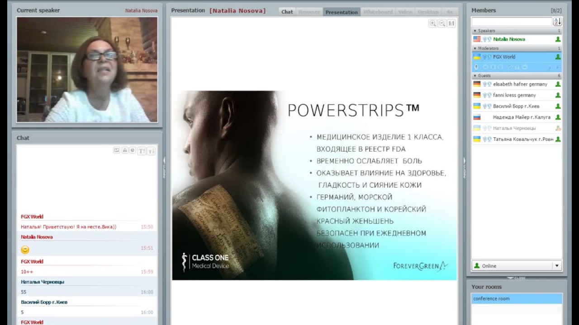Collapse the right Members panel handle
Viewport: 579px width, 325px height.
pyautogui.click(x=464, y=167)
